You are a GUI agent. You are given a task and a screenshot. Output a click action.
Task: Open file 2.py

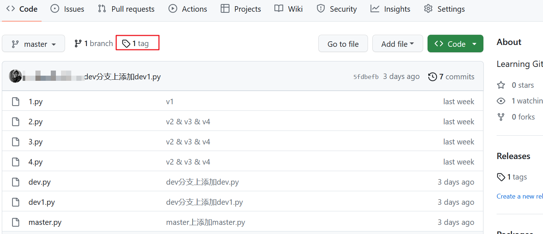tap(35, 122)
